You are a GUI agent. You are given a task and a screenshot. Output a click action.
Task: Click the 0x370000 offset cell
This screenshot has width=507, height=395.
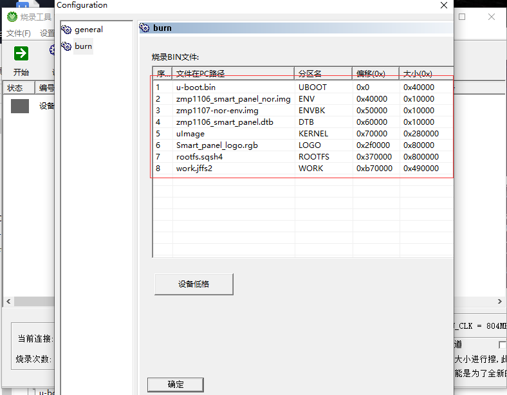(x=374, y=157)
